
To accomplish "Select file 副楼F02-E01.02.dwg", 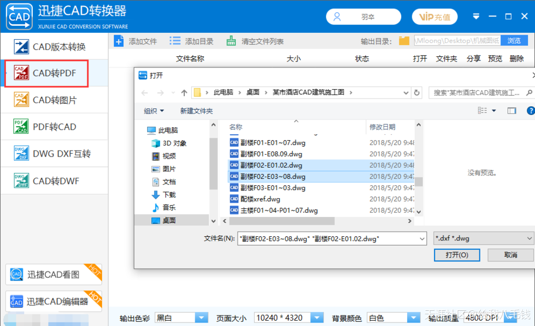I will (321, 165).
